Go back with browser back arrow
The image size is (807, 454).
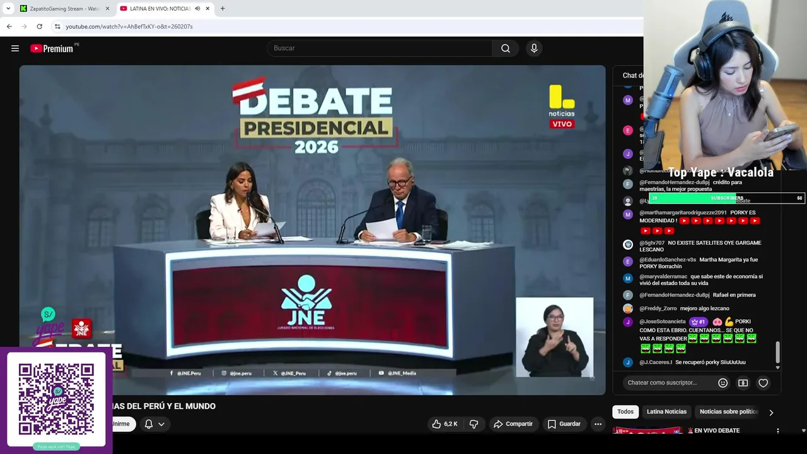(9, 26)
